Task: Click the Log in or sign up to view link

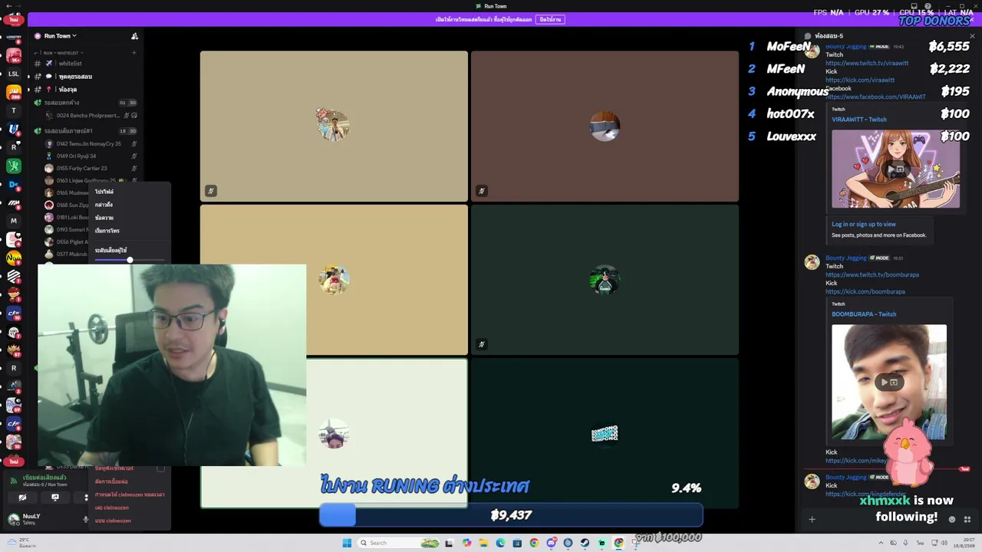Action: click(864, 225)
